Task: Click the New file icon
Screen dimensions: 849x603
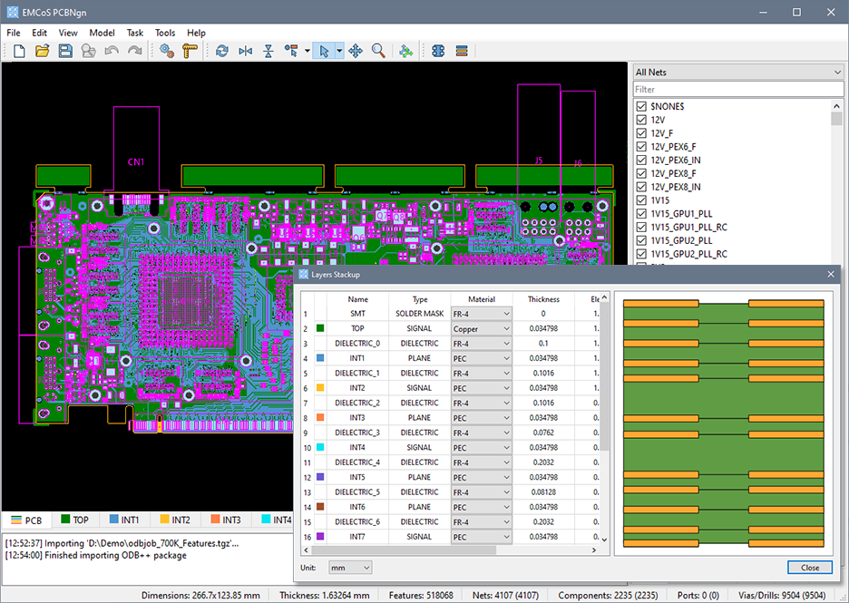Action: click(x=19, y=52)
